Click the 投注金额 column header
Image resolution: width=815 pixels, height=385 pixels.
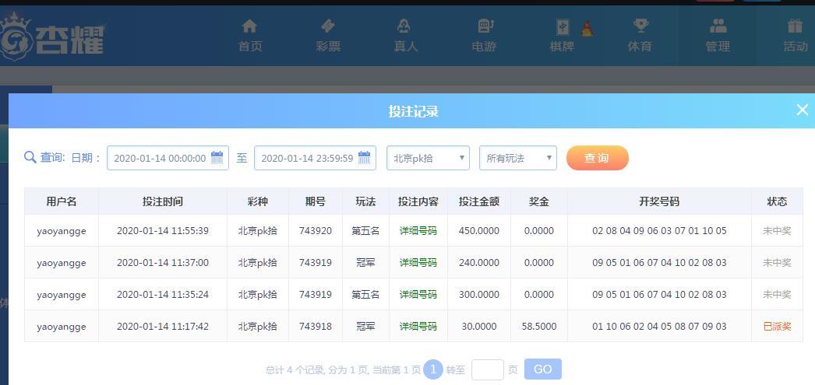coord(478,201)
